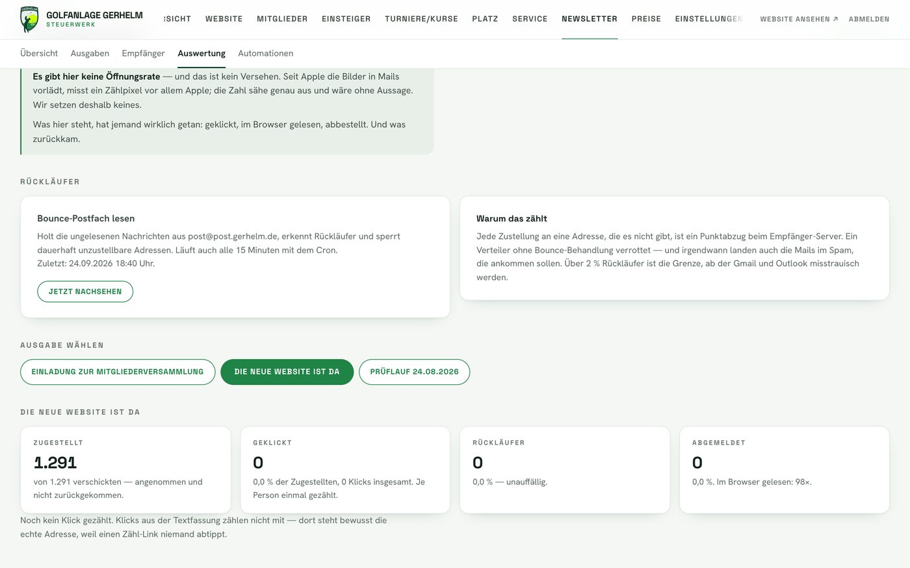The image size is (910, 568).
Task: Select the Auswertung tab
Action: click(201, 53)
